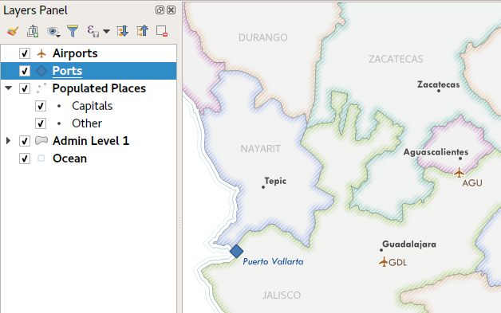Uncheck the Ocean layer checkbox
The width and height of the screenshot is (501, 313).
tap(25, 158)
